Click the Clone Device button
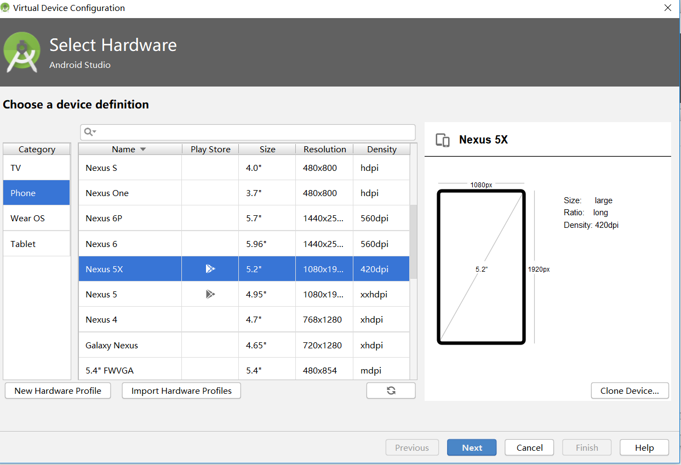 click(630, 391)
